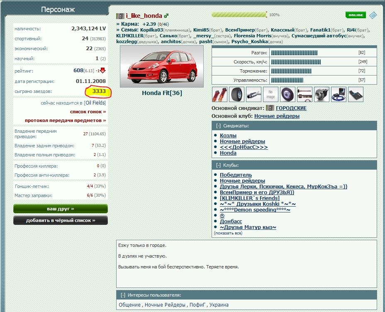Image resolution: width=385 pixels, height=312 pixels.
Task: Open 'протокол передачи предметов' link
Action: 65,121
